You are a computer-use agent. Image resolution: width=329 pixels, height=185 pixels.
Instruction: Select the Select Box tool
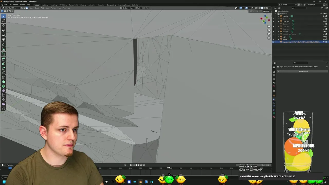(x=4, y=16)
